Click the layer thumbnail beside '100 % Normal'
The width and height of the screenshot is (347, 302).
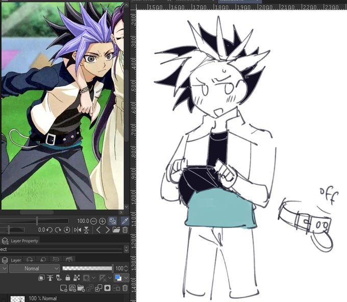[x=18, y=299]
